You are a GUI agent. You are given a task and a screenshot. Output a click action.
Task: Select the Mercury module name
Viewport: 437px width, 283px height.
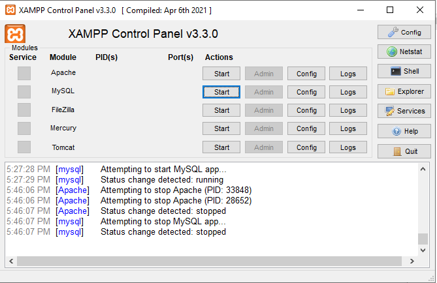(x=63, y=128)
